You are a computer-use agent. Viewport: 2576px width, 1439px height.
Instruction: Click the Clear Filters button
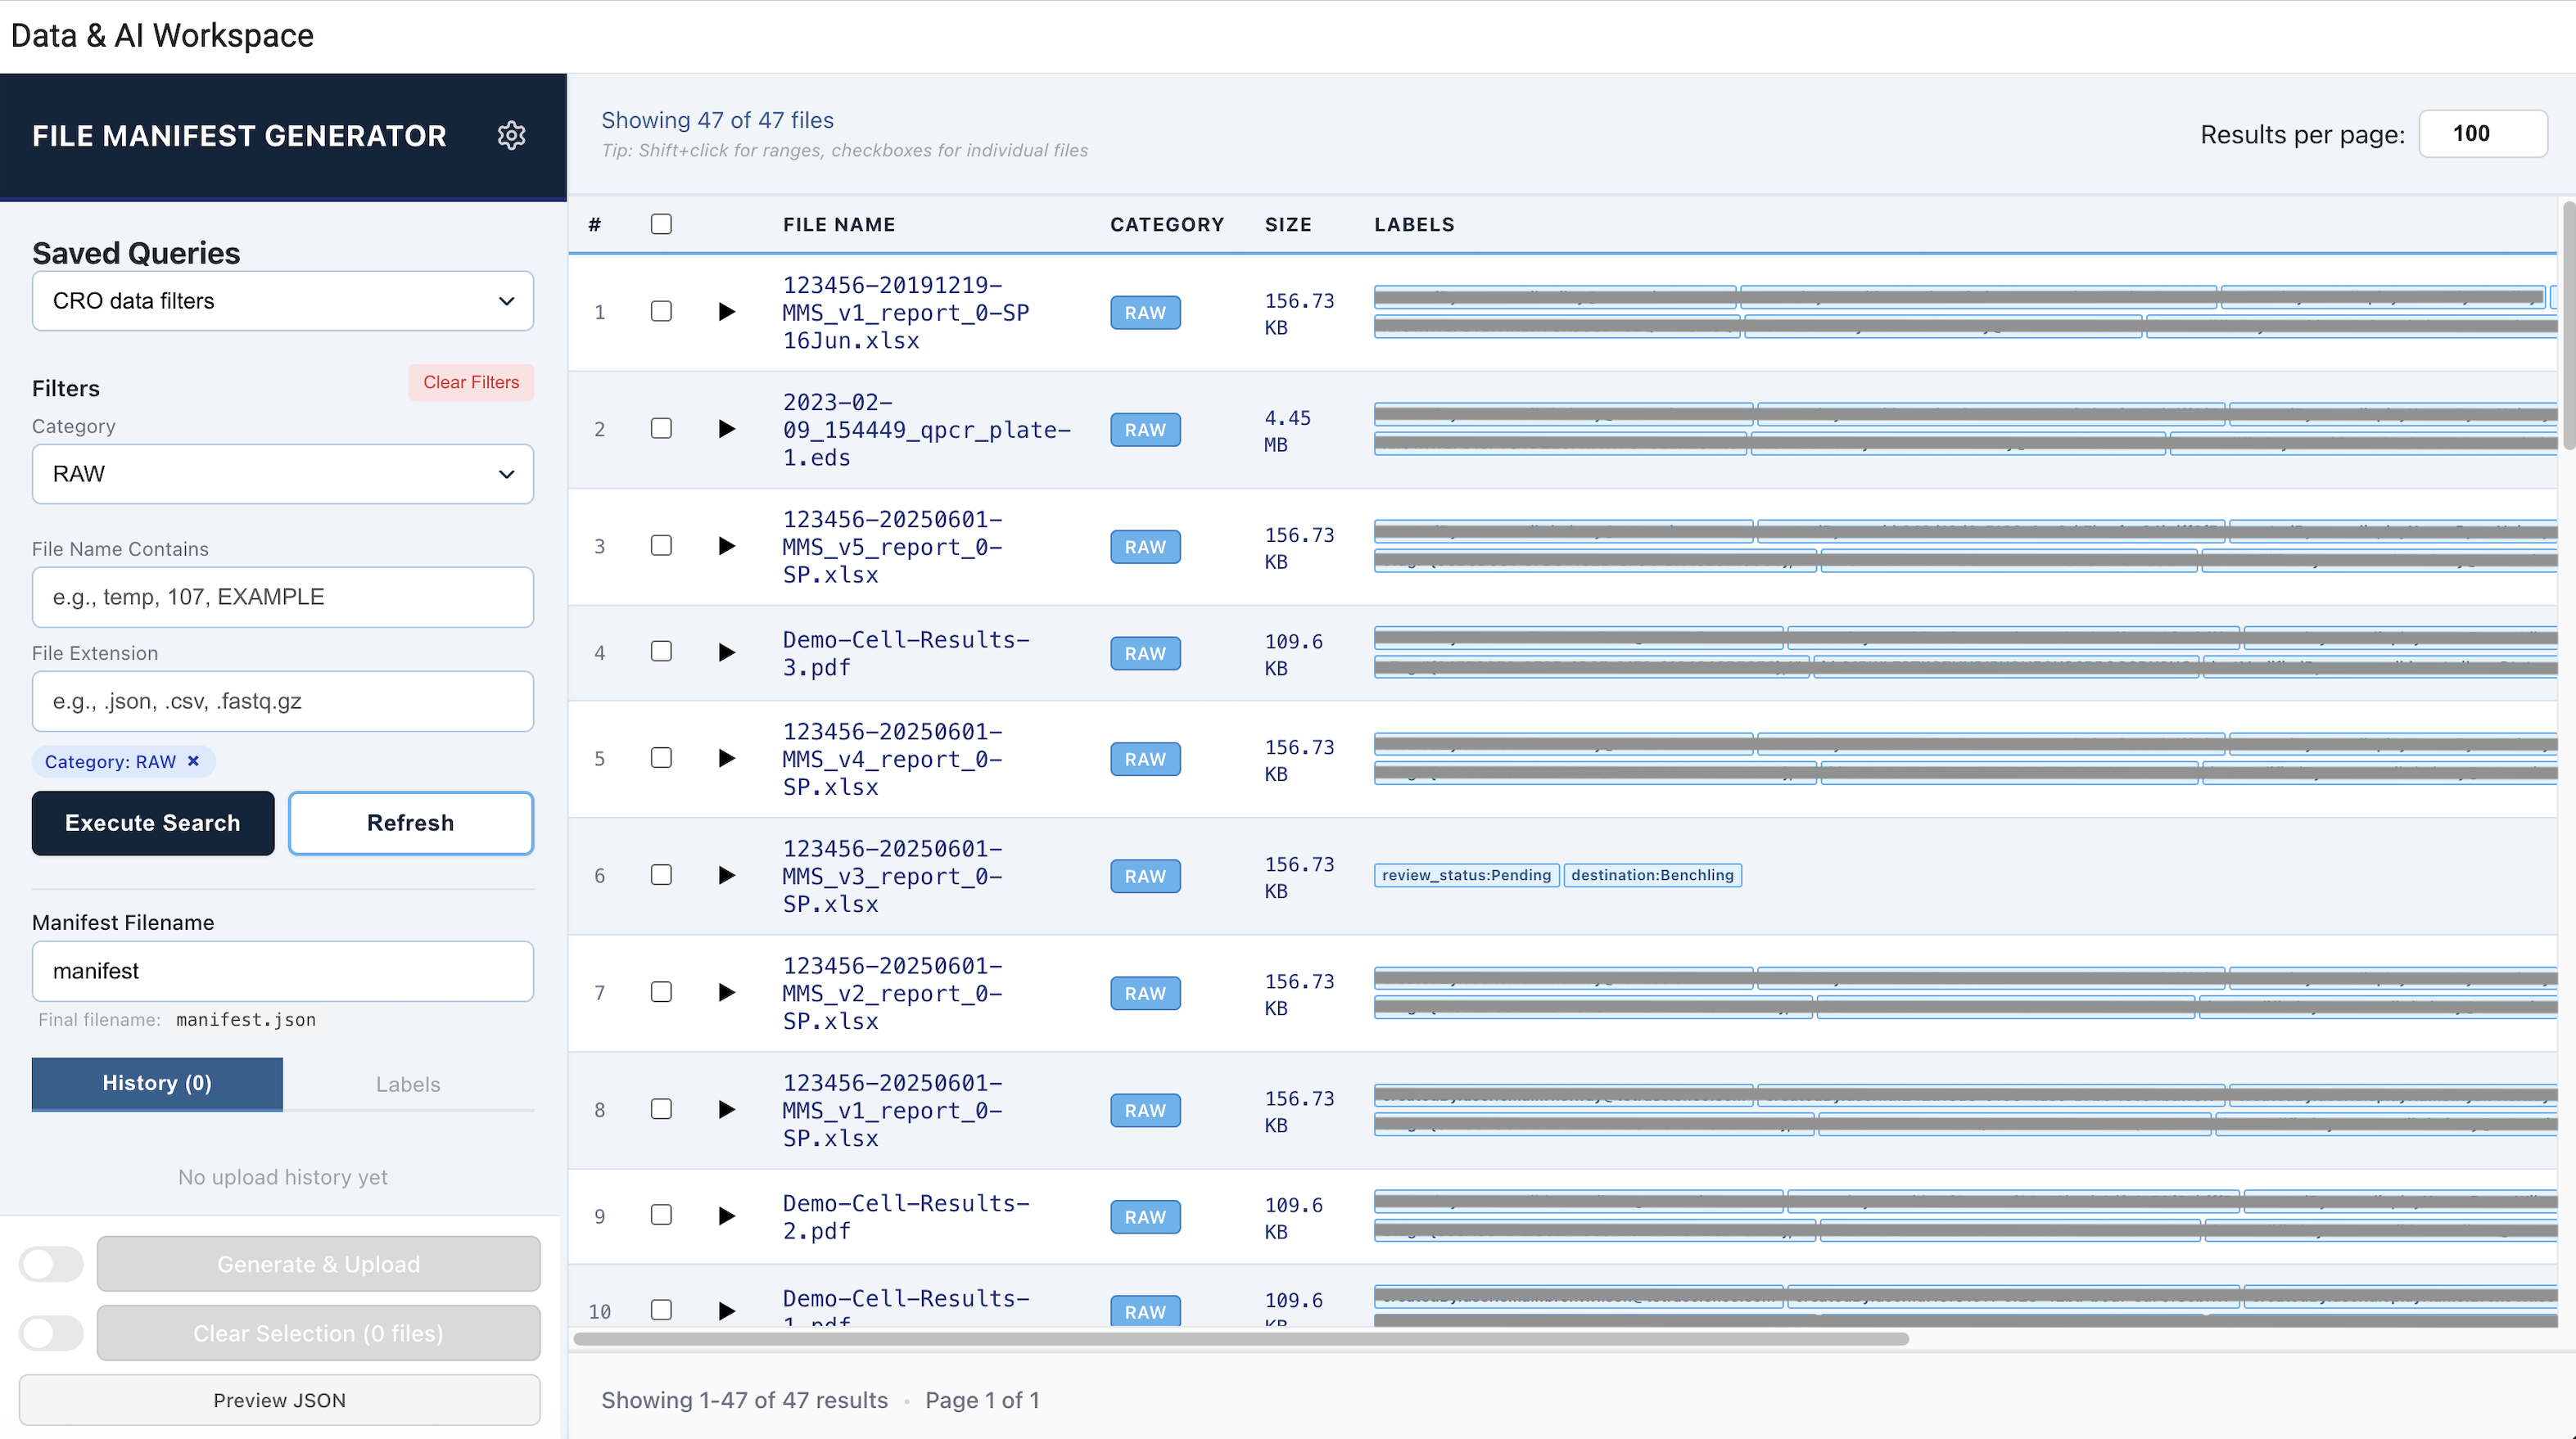[x=471, y=382]
